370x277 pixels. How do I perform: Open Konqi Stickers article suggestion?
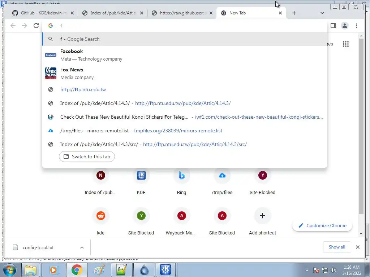[x=185, y=117]
